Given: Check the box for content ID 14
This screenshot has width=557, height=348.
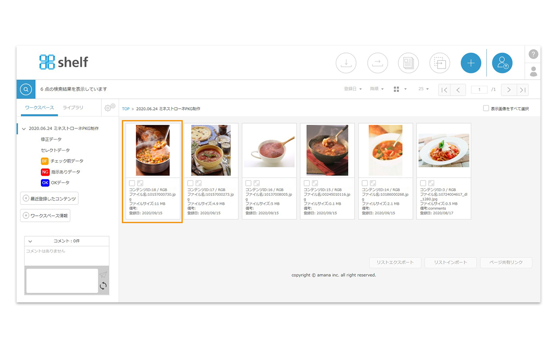Looking at the screenshot, I should [365, 183].
